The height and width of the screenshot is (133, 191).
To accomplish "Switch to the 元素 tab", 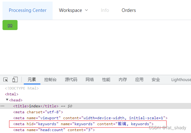I will coord(32,79).
